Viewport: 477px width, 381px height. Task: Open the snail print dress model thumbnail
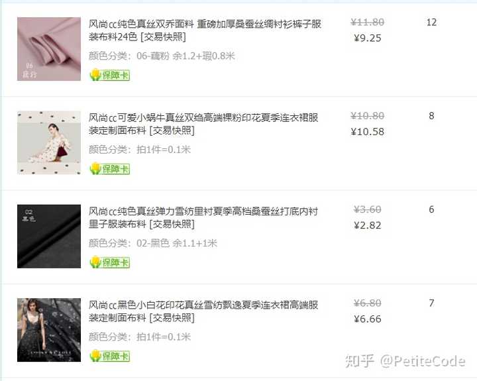49,142
